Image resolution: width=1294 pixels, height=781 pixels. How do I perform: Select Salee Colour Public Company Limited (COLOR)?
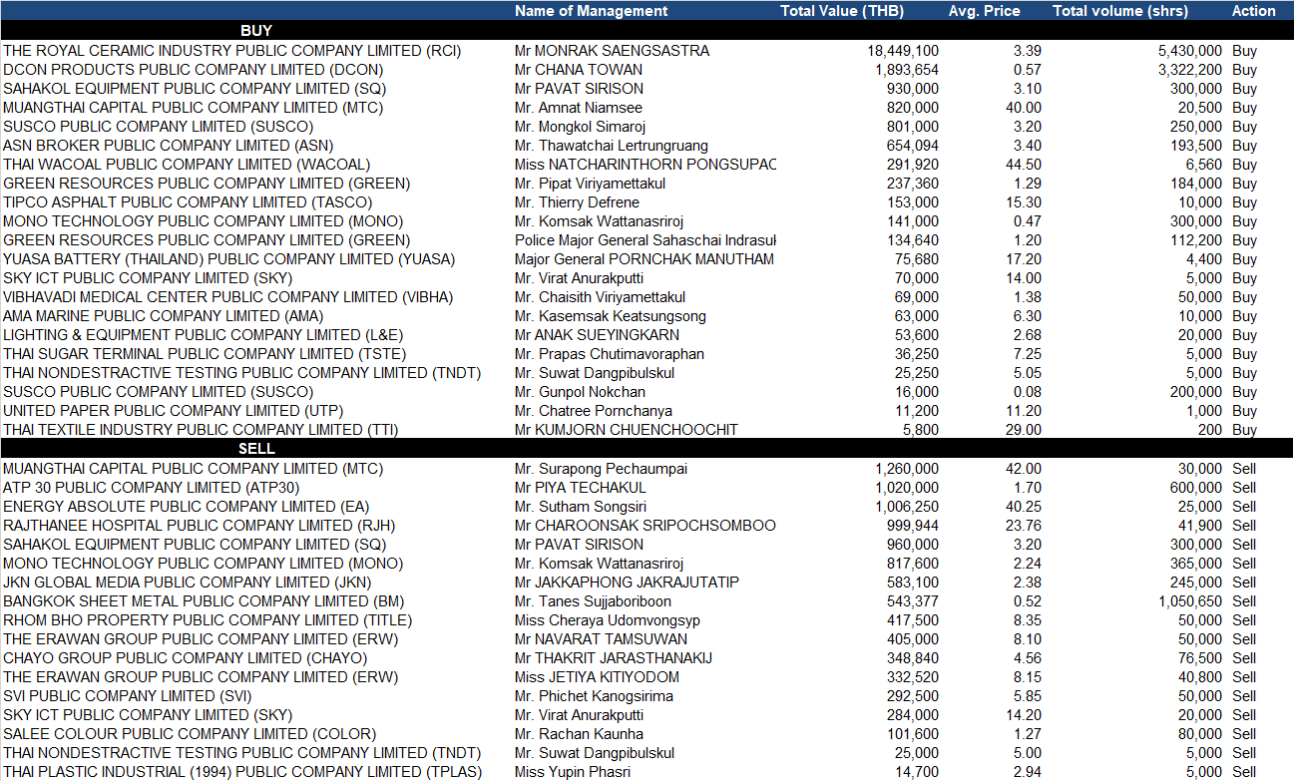click(x=189, y=733)
